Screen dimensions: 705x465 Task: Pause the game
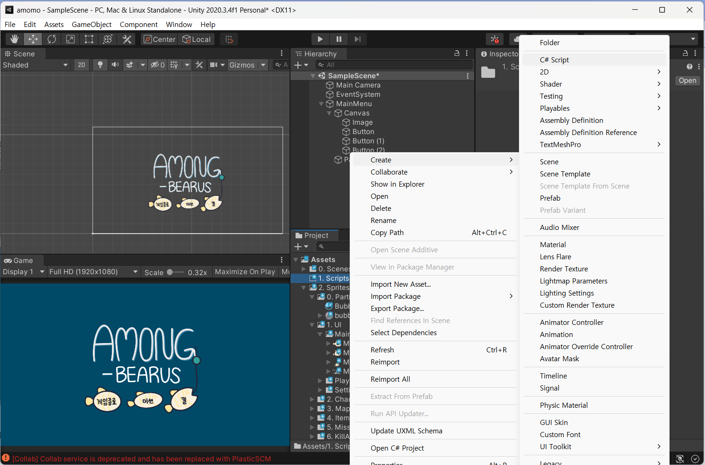coord(339,39)
